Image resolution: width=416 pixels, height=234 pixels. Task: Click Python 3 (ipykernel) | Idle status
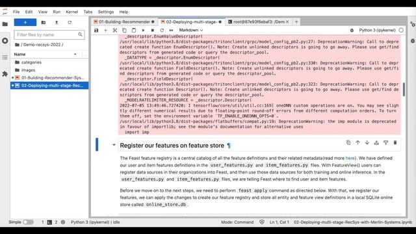coord(96,222)
